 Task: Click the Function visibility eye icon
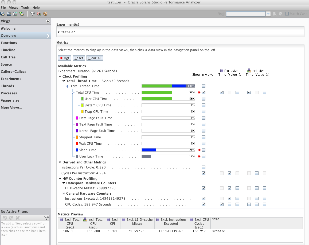pyautogui.click(x=39, y=14)
